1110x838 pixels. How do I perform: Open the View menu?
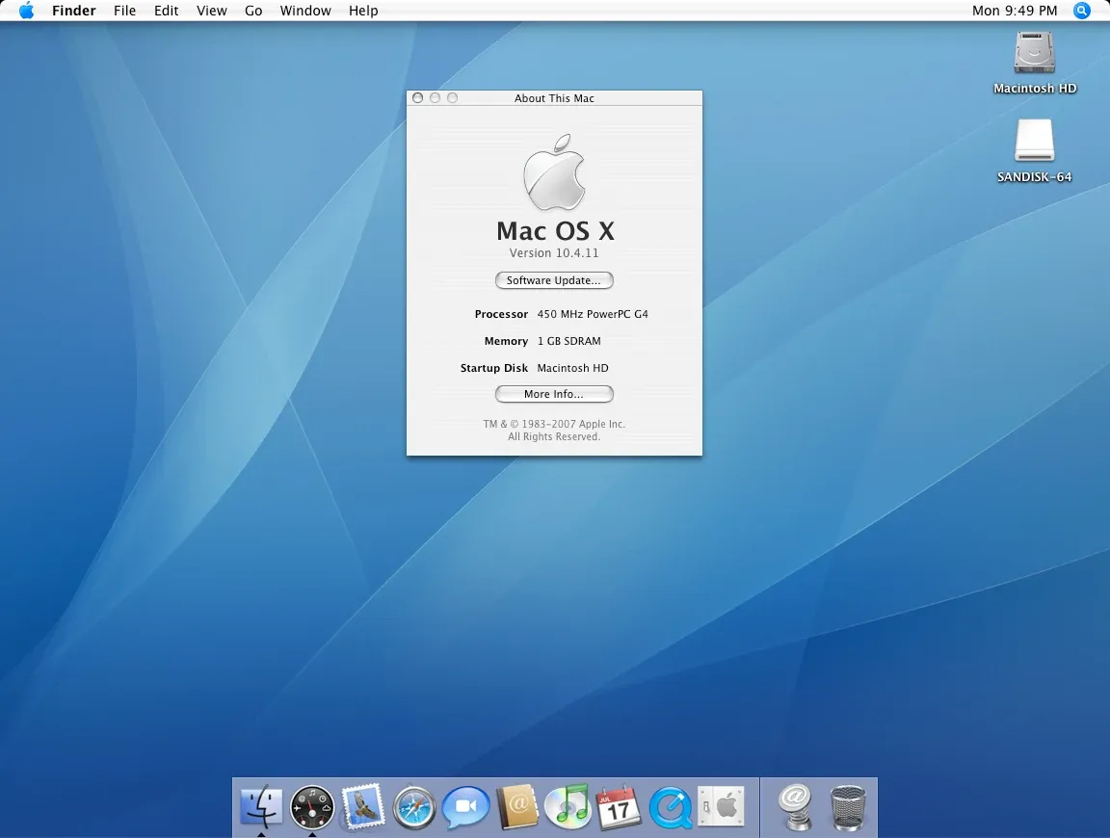pyautogui.click(x=212, y=11)
